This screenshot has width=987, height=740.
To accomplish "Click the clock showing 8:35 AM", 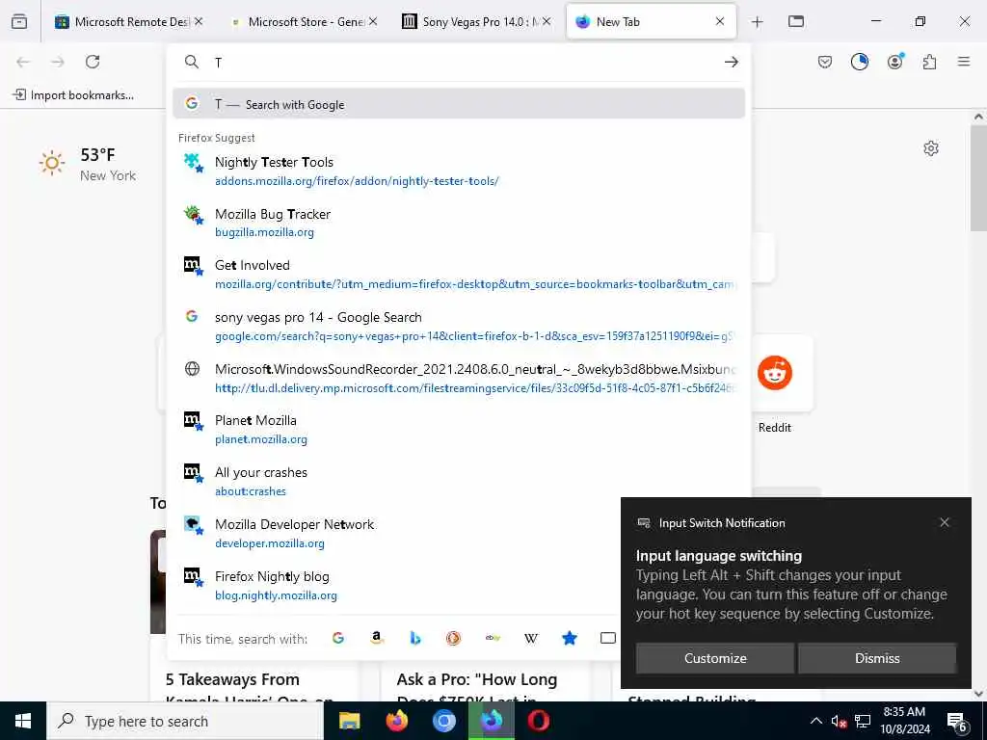I will [904, 721].
